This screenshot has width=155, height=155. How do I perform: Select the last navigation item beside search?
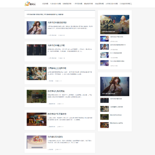coord(124,4)
